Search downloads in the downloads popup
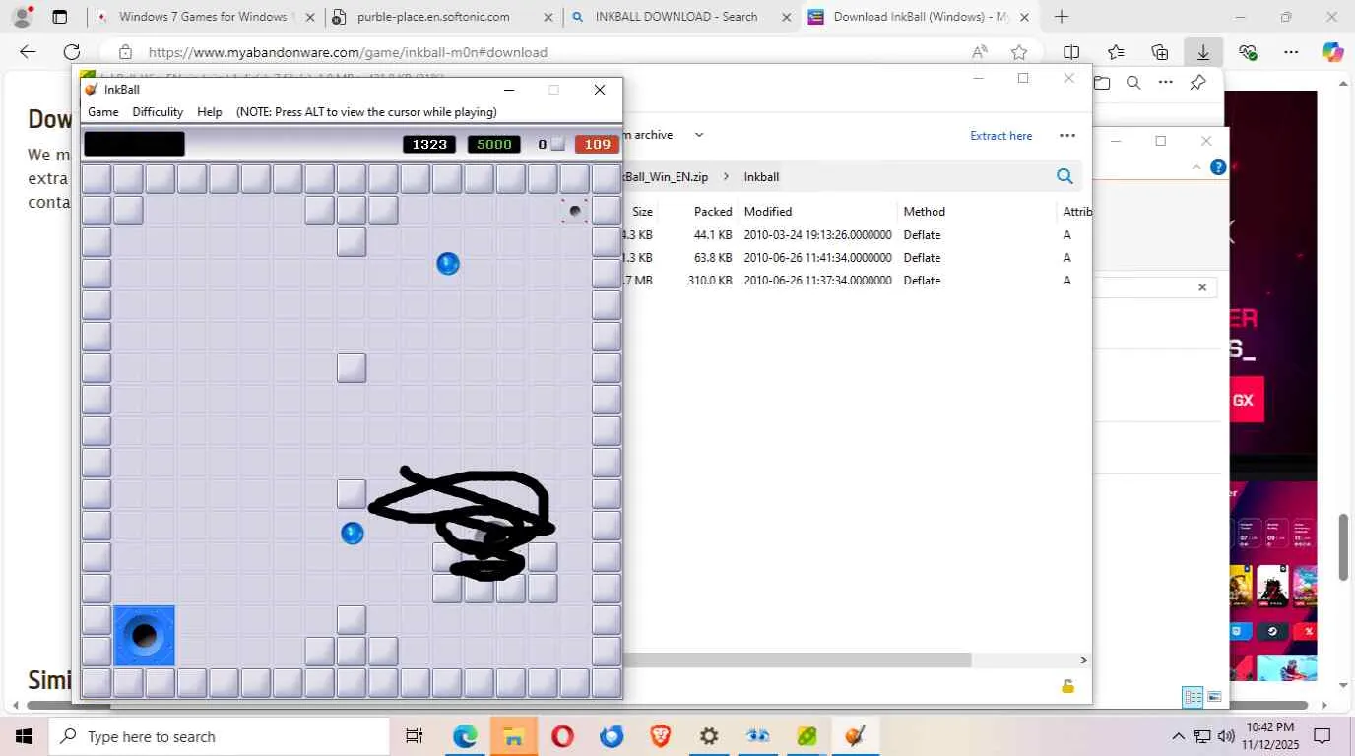 point(1133,83)
